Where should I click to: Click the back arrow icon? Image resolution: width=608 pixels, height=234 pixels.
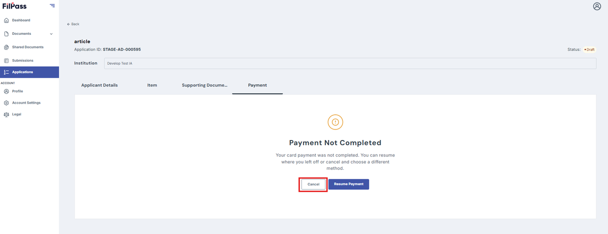[68, 24]
